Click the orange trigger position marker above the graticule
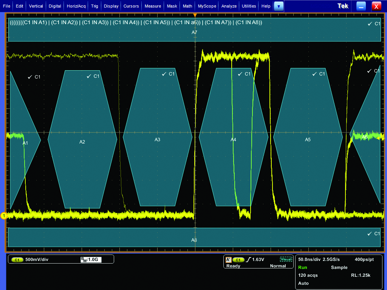 [x=195, y=15]
